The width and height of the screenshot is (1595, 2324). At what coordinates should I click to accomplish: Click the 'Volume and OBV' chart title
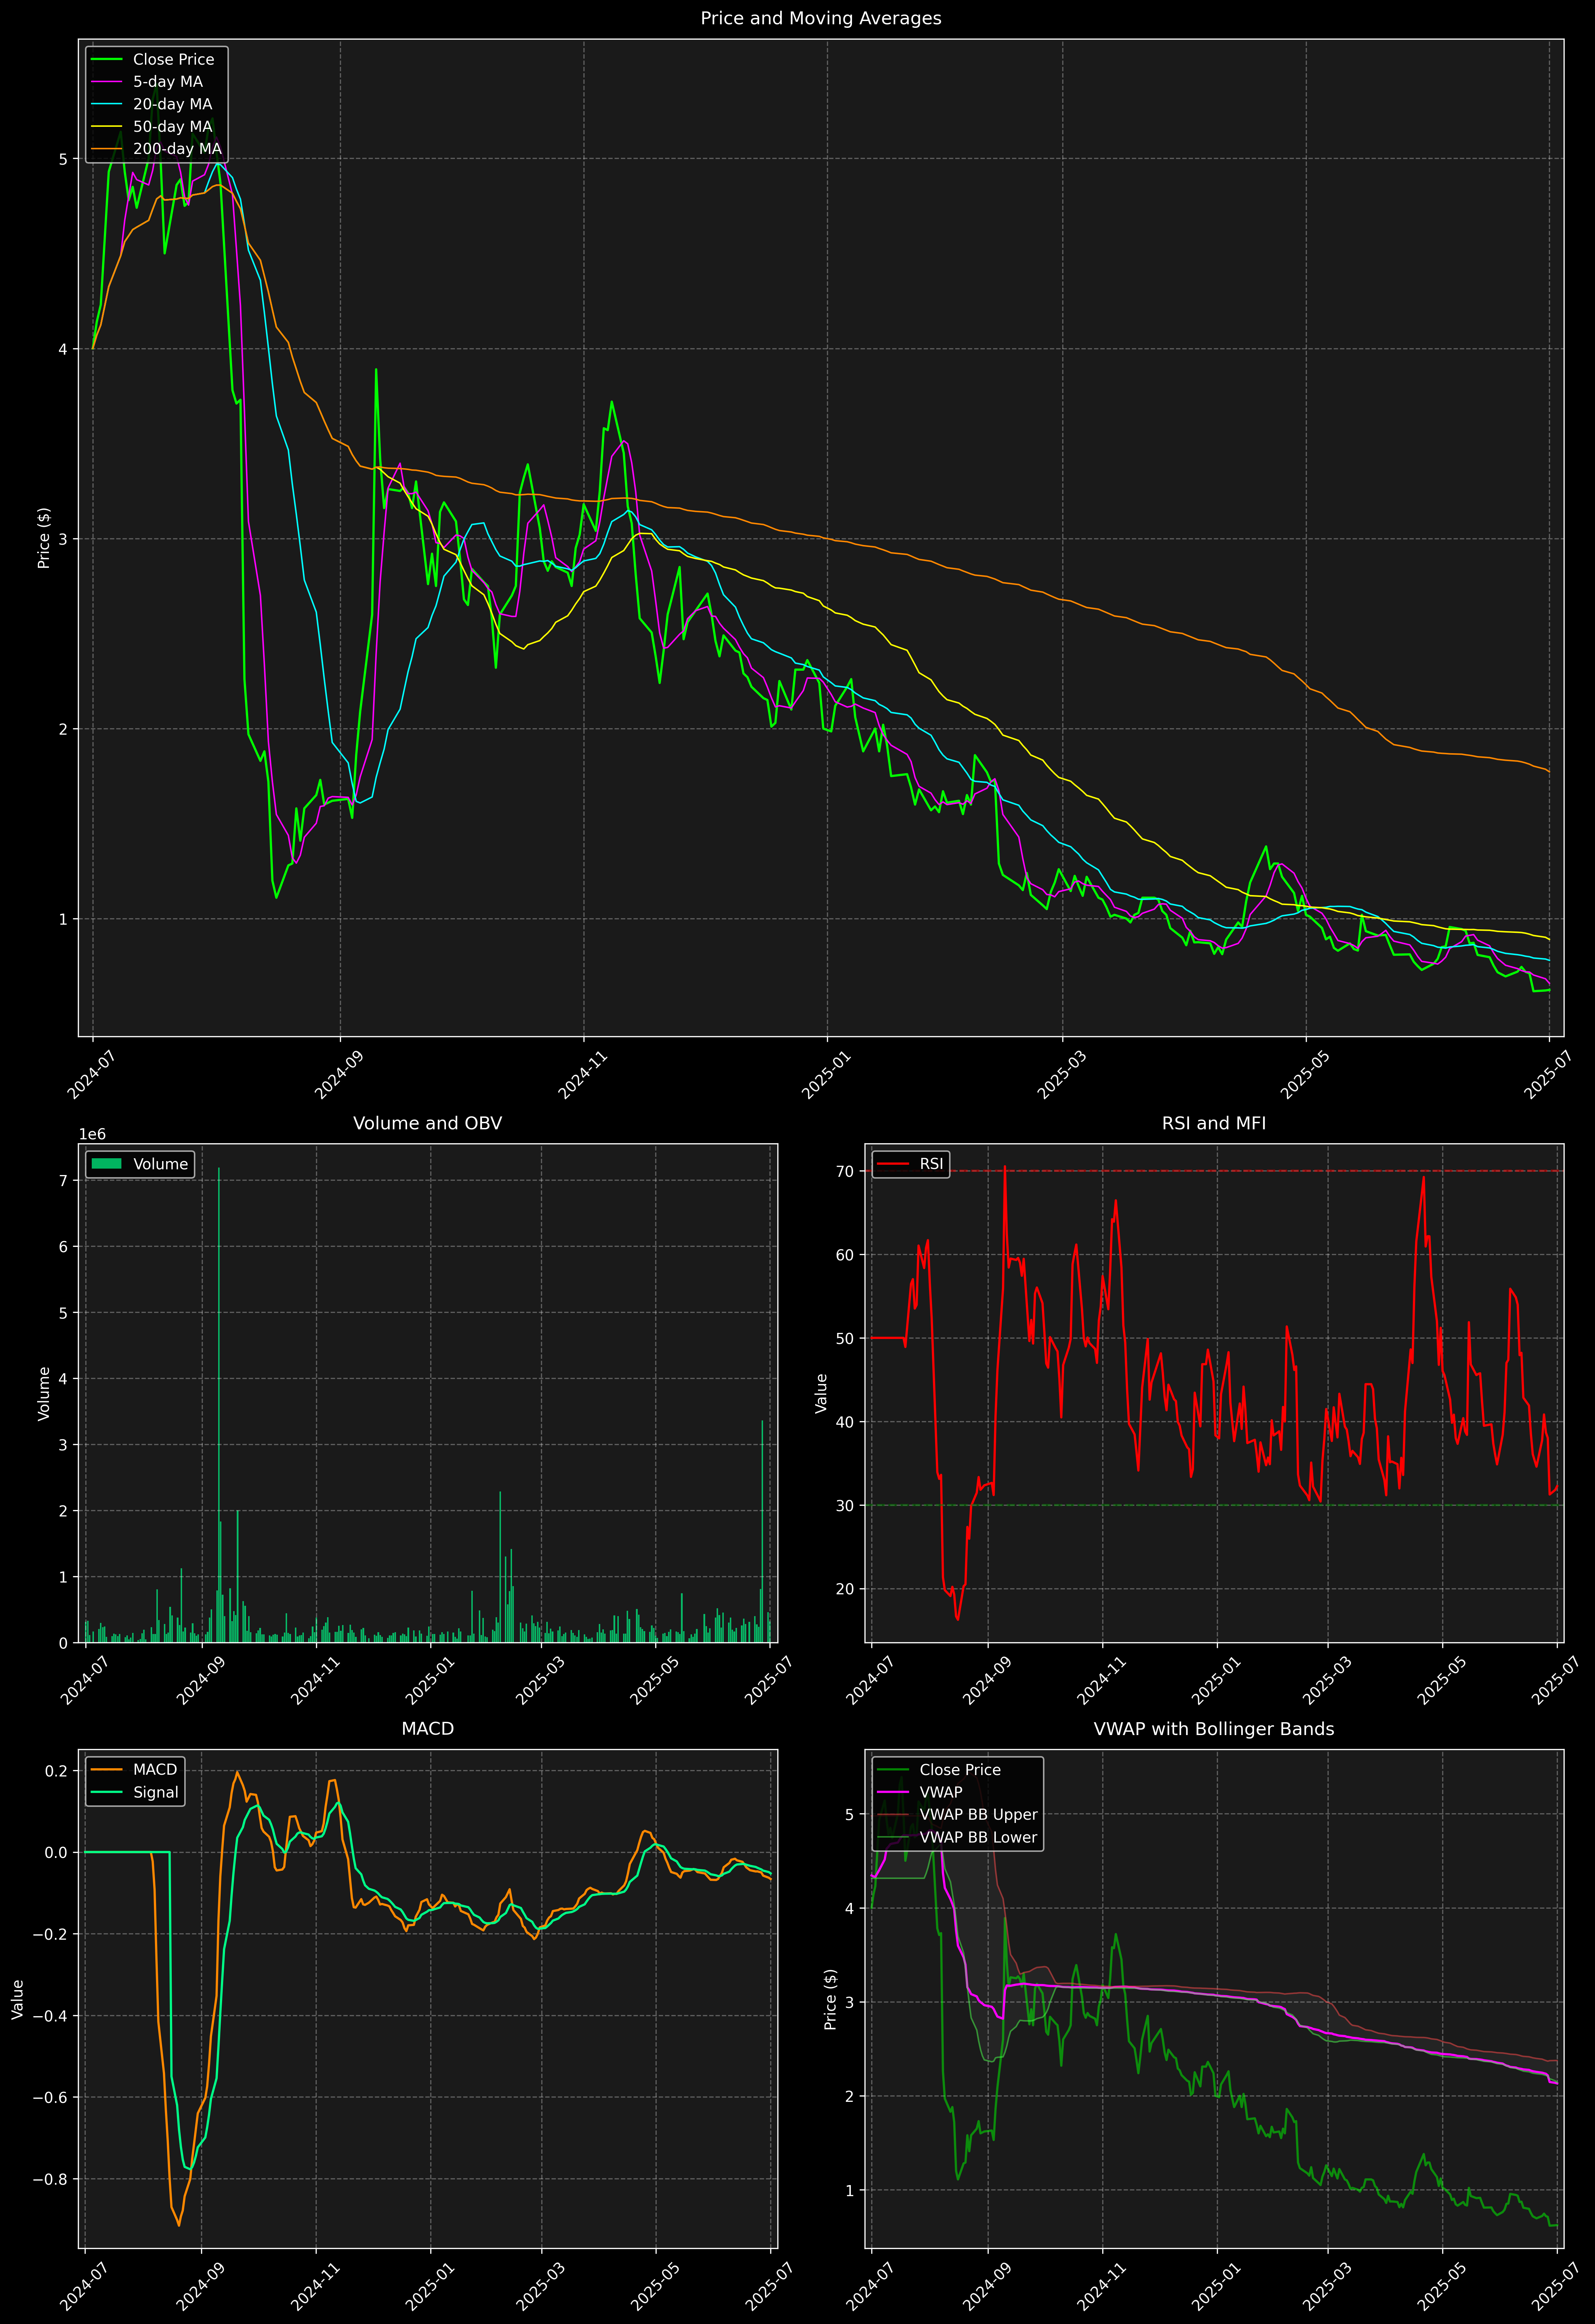428,1123
